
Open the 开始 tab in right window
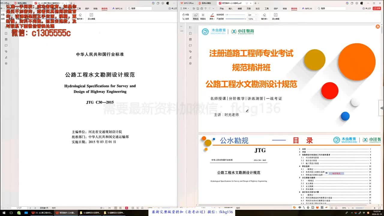click(221, 9)
